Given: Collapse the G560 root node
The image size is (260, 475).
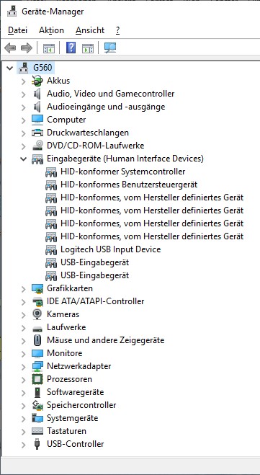Looking at the screenshot, I should [x=10, y=68].
